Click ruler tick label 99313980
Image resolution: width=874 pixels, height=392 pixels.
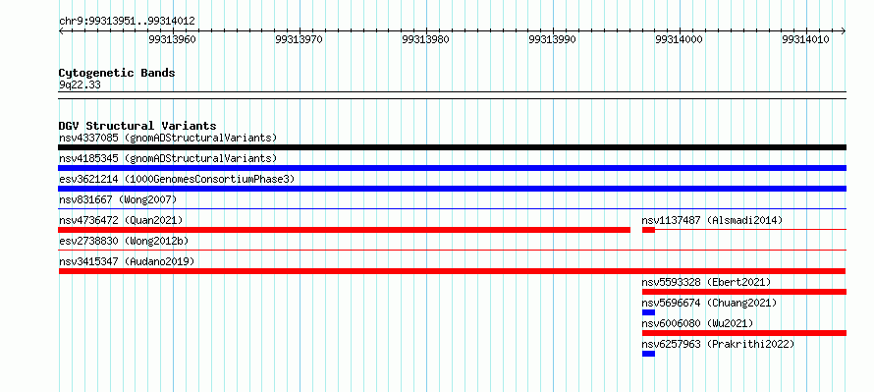pyautogui.click(x=426, y=39)
